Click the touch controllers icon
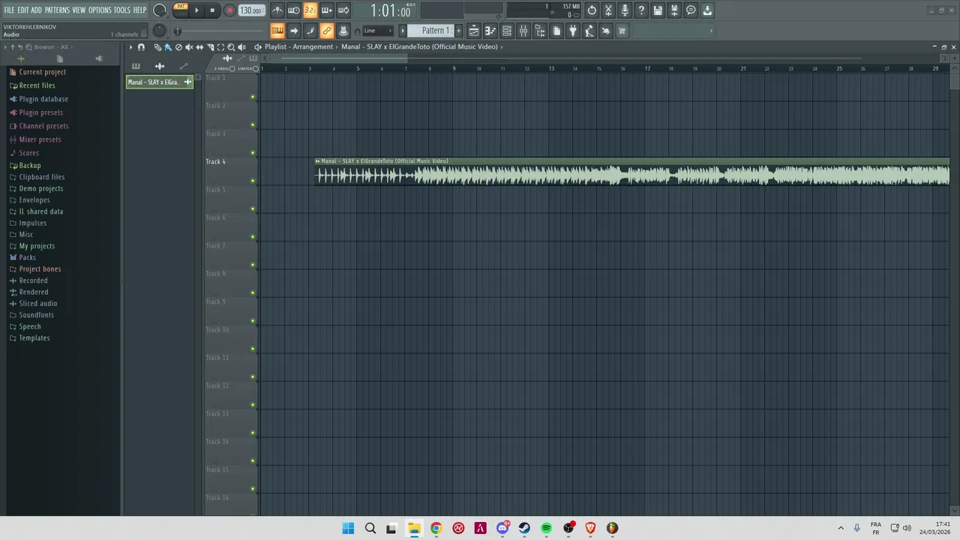This screenshot has height=540, width=960. 606,31
